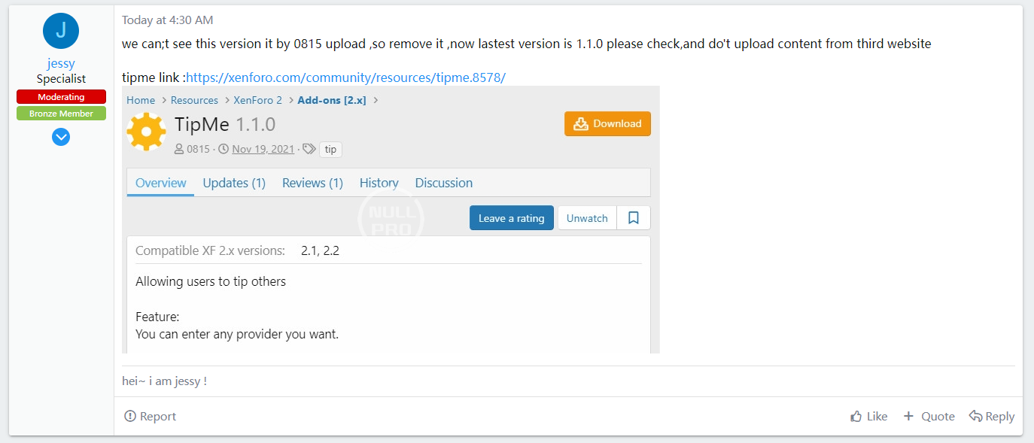Image resolution: width=1034 pixels, height=443 pixels.
Task: Like jessy's post
Action: tap(868, 416)
